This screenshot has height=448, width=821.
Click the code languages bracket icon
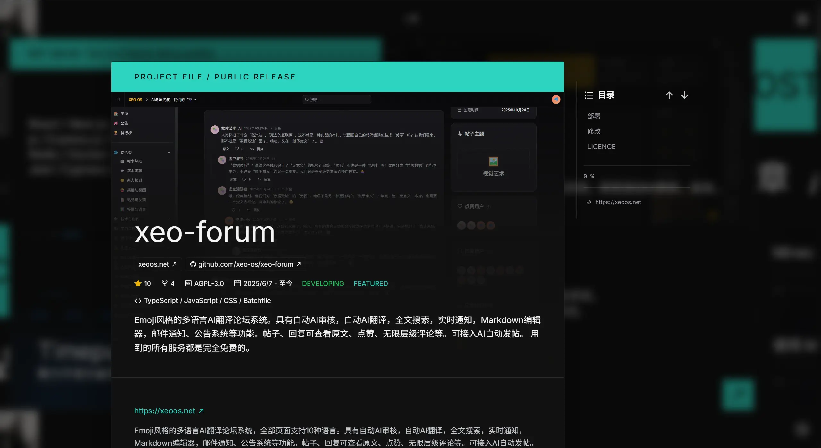138,301
